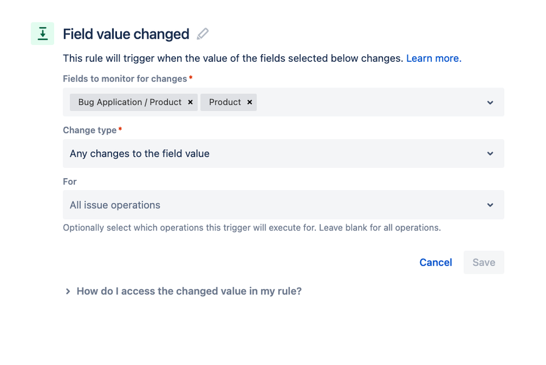The height and width of the screenshot is (365, 546).
Task: Click the pencil icon to rename the trigger
Action: (203, 34)
